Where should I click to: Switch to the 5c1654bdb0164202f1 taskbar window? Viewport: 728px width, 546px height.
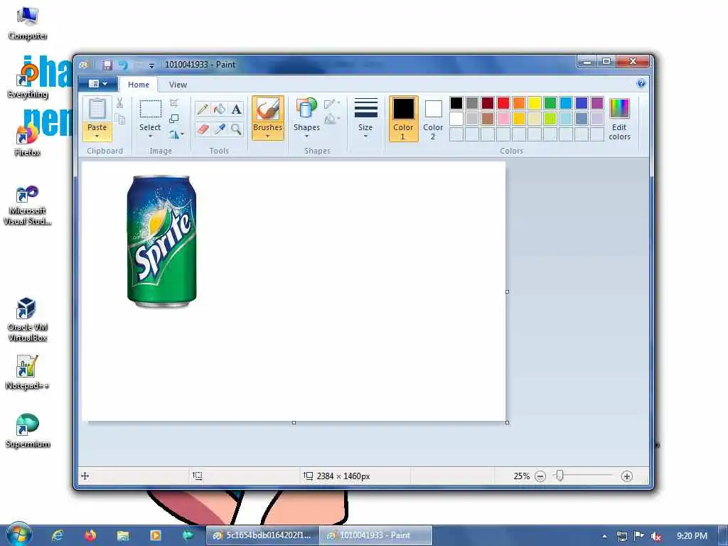point(263,535)
